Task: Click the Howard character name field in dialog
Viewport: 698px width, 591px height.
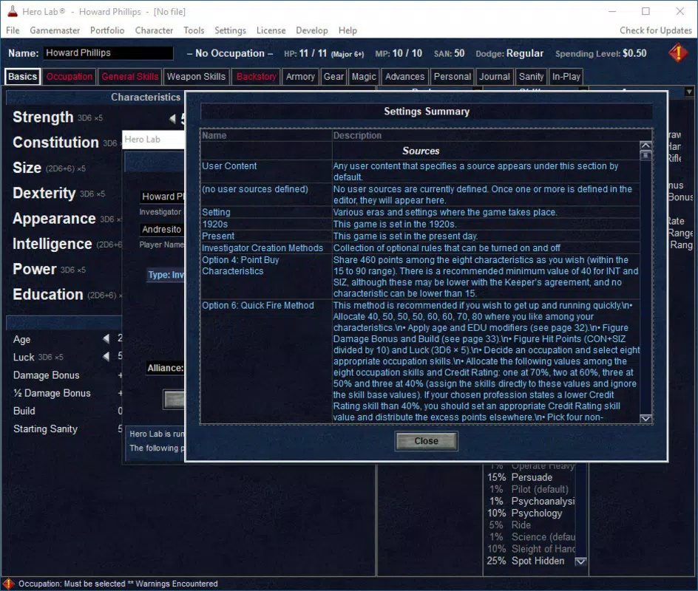Action: tap(162, 197)
